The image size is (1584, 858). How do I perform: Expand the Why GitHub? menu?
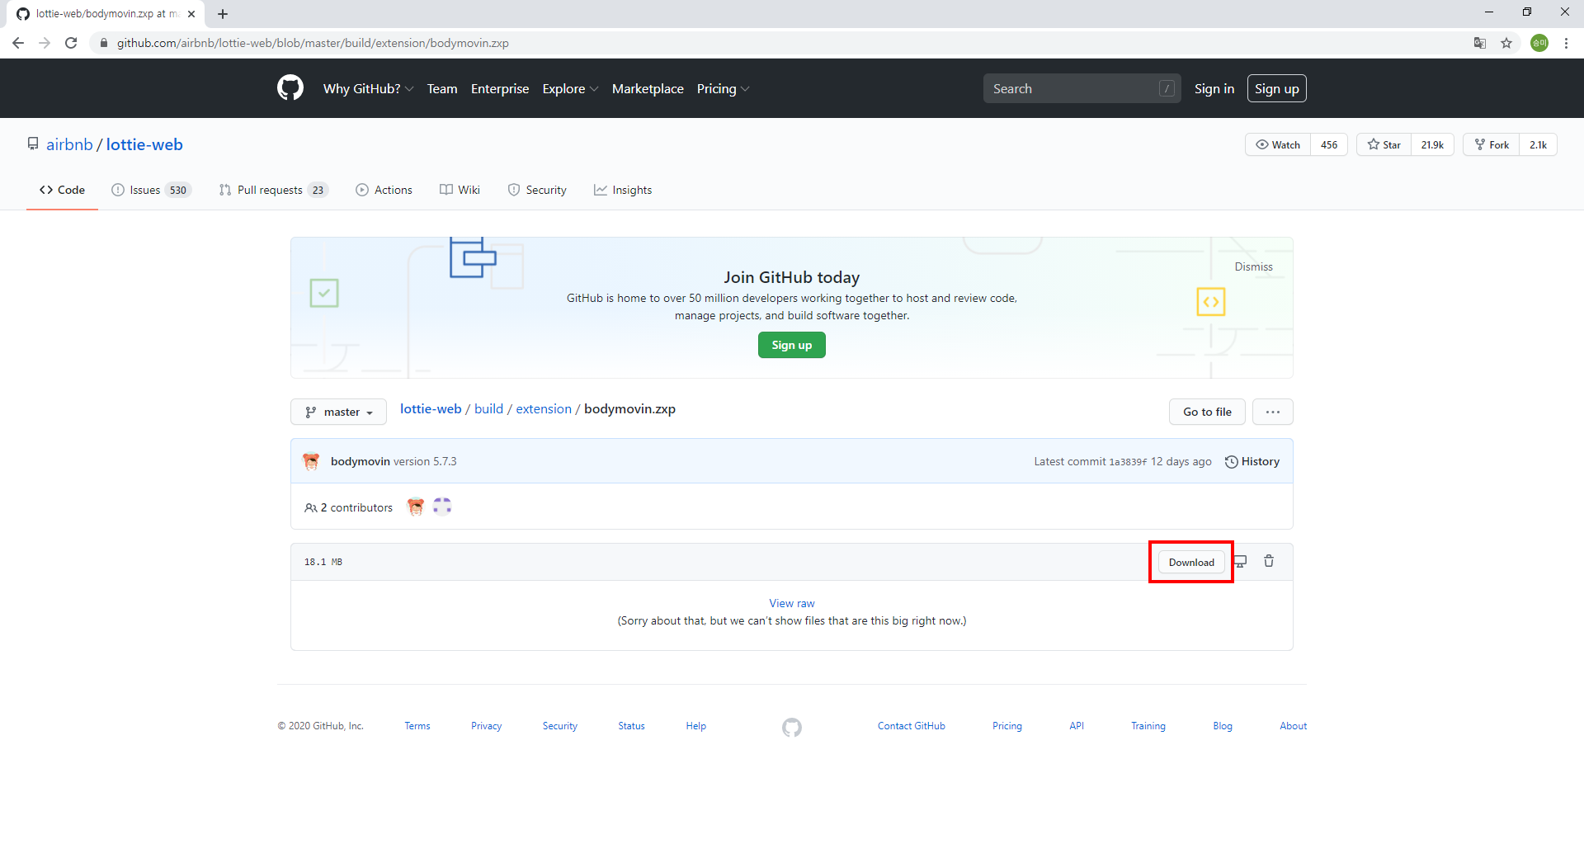[x=368, y=88]
